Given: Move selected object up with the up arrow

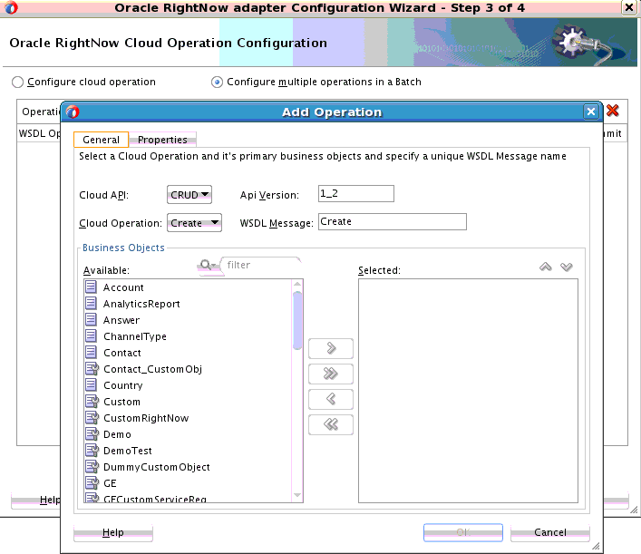Looking at the screenshot, I should pos(545,267).
